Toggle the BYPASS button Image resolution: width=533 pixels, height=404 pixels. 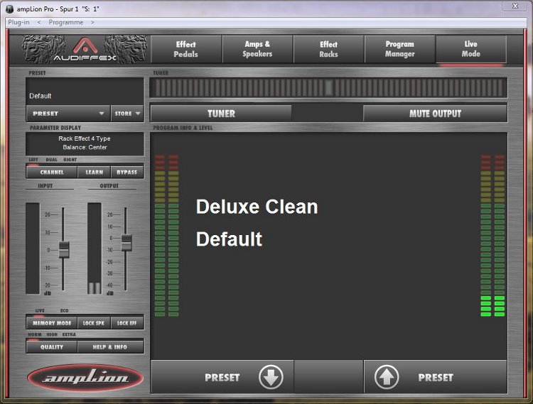[126, 172]
